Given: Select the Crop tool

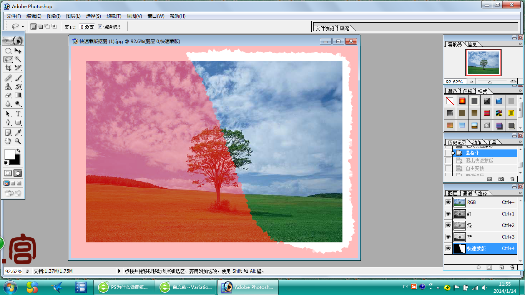Looking at the screenshot, I should (8, 68).
